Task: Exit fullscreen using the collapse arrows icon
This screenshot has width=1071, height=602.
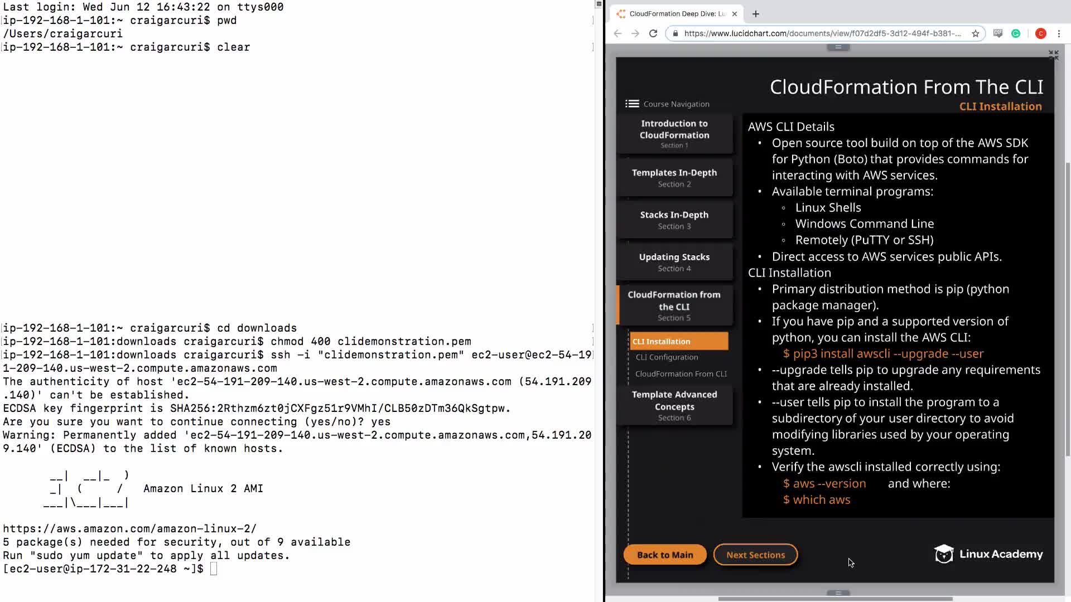Action: click(x=1053, y=55)
